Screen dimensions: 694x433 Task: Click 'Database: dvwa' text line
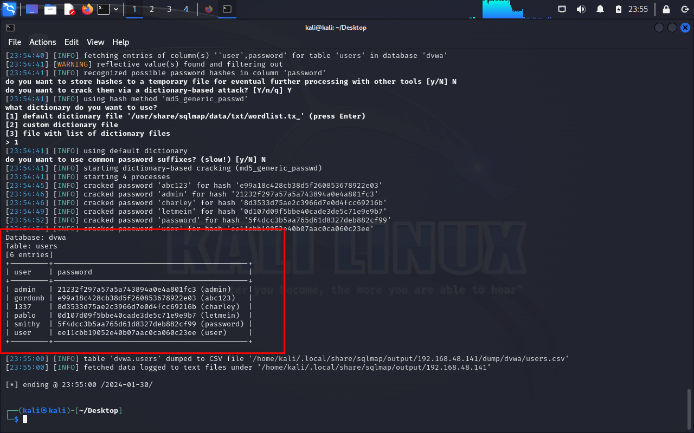click(x=36, y=238)
